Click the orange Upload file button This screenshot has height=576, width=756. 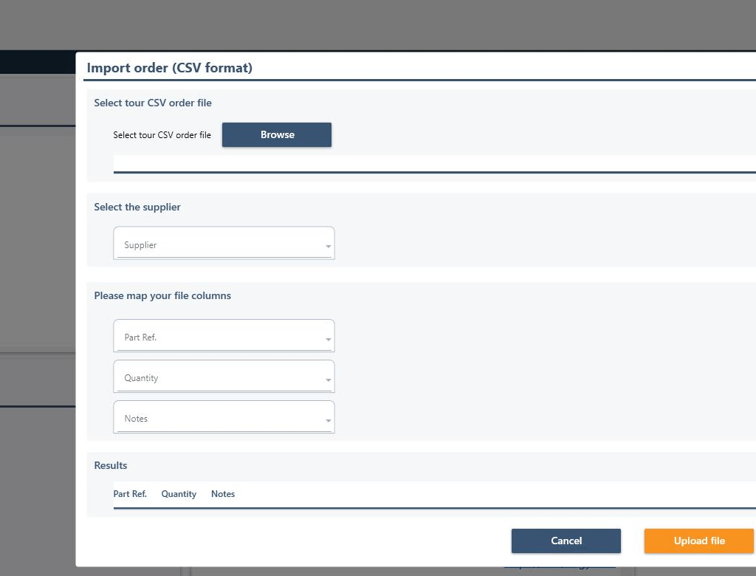[x=698, y=541]
